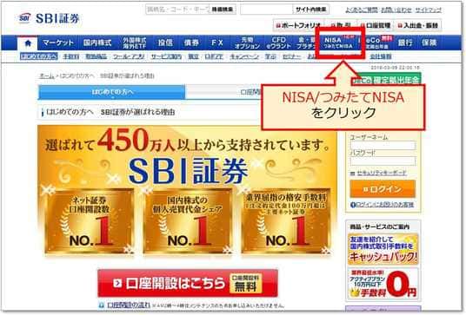Open the ログインにお困りのお客様 link
Viewport: 466px width, 315px height.
click(x=384, y=205)
